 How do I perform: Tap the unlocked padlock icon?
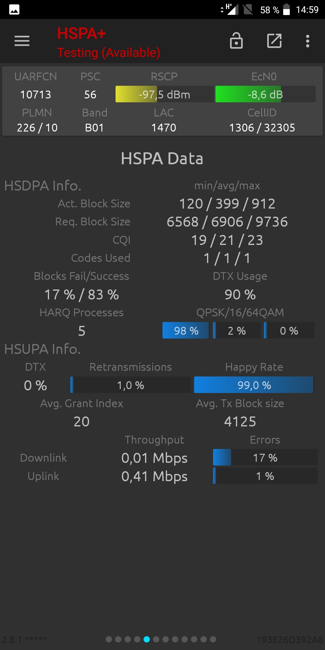[236, 41]
